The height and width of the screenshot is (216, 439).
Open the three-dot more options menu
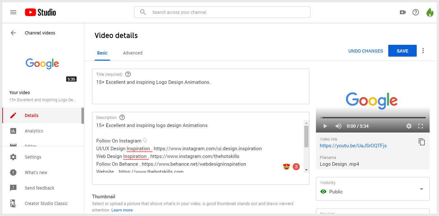click(423, 51)
